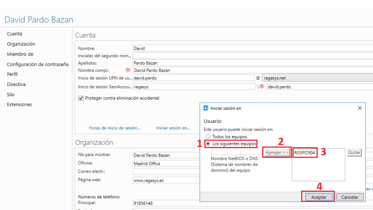Open the Extensiones sidebar item
The height and width of the screenshot is (210, 373).
point(19,105)
